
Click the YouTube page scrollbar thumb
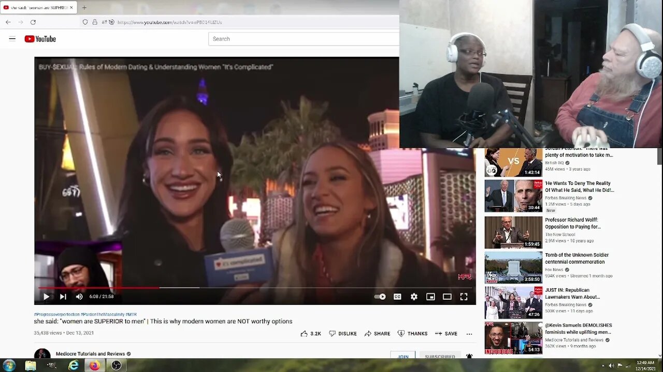point(659,156)
